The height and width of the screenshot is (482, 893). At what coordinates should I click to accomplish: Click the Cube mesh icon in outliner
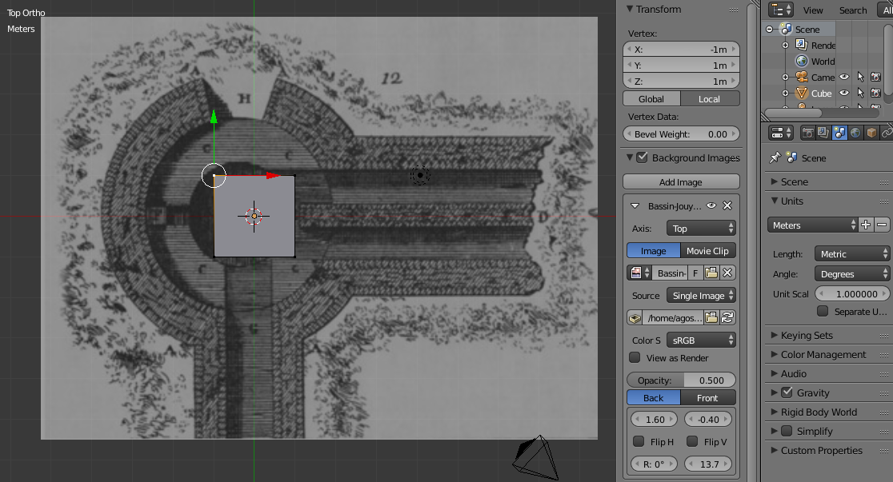click(802, 93)
